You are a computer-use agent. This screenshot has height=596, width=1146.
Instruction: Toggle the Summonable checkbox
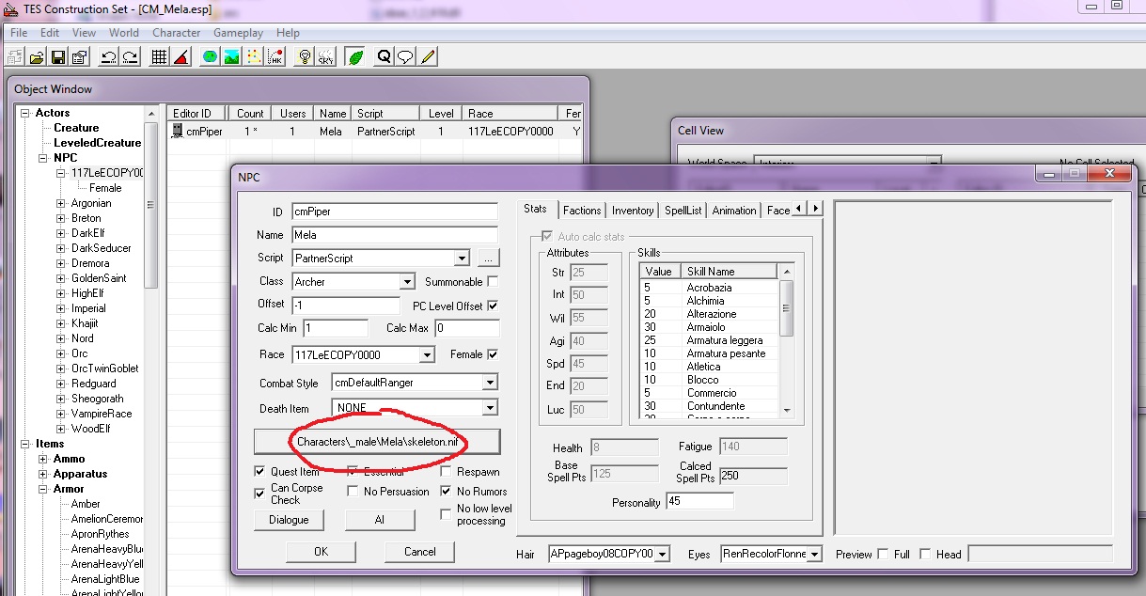(x=493, y=281)
